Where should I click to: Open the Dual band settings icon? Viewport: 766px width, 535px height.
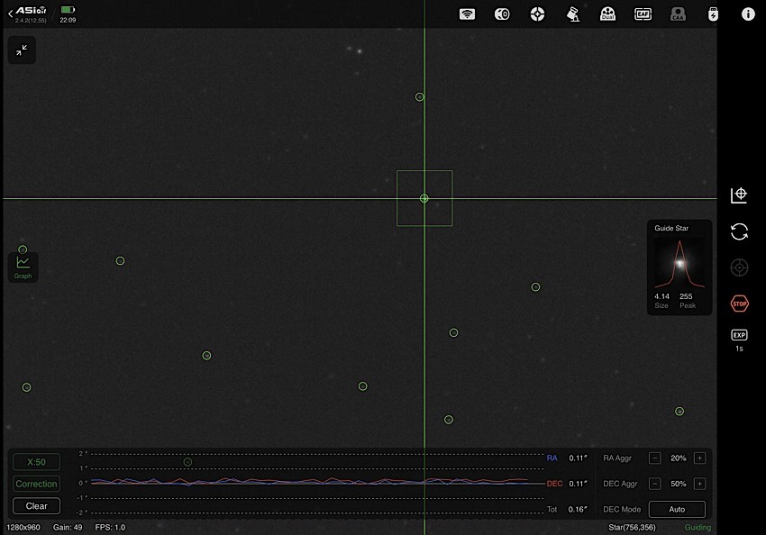[x=607, y=14]
